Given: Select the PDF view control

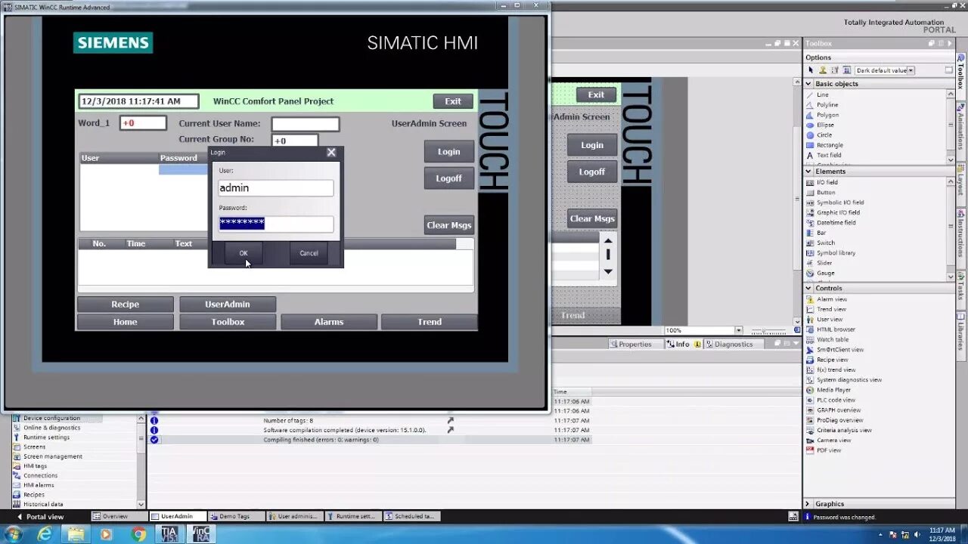Looking at the screenshot, I should pyautogui.click(x=828, y=450).
